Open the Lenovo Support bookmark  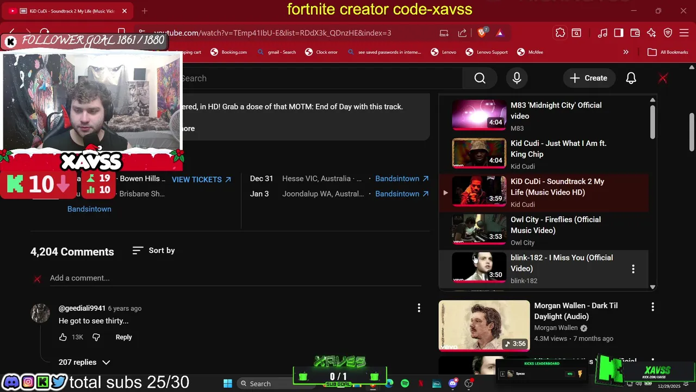(487, 52)
